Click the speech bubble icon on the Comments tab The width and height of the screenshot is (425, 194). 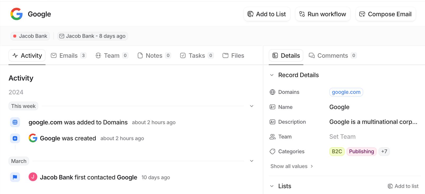point(312,56)
